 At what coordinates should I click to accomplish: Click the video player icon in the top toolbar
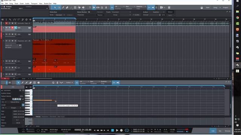[x=169, y=7]
